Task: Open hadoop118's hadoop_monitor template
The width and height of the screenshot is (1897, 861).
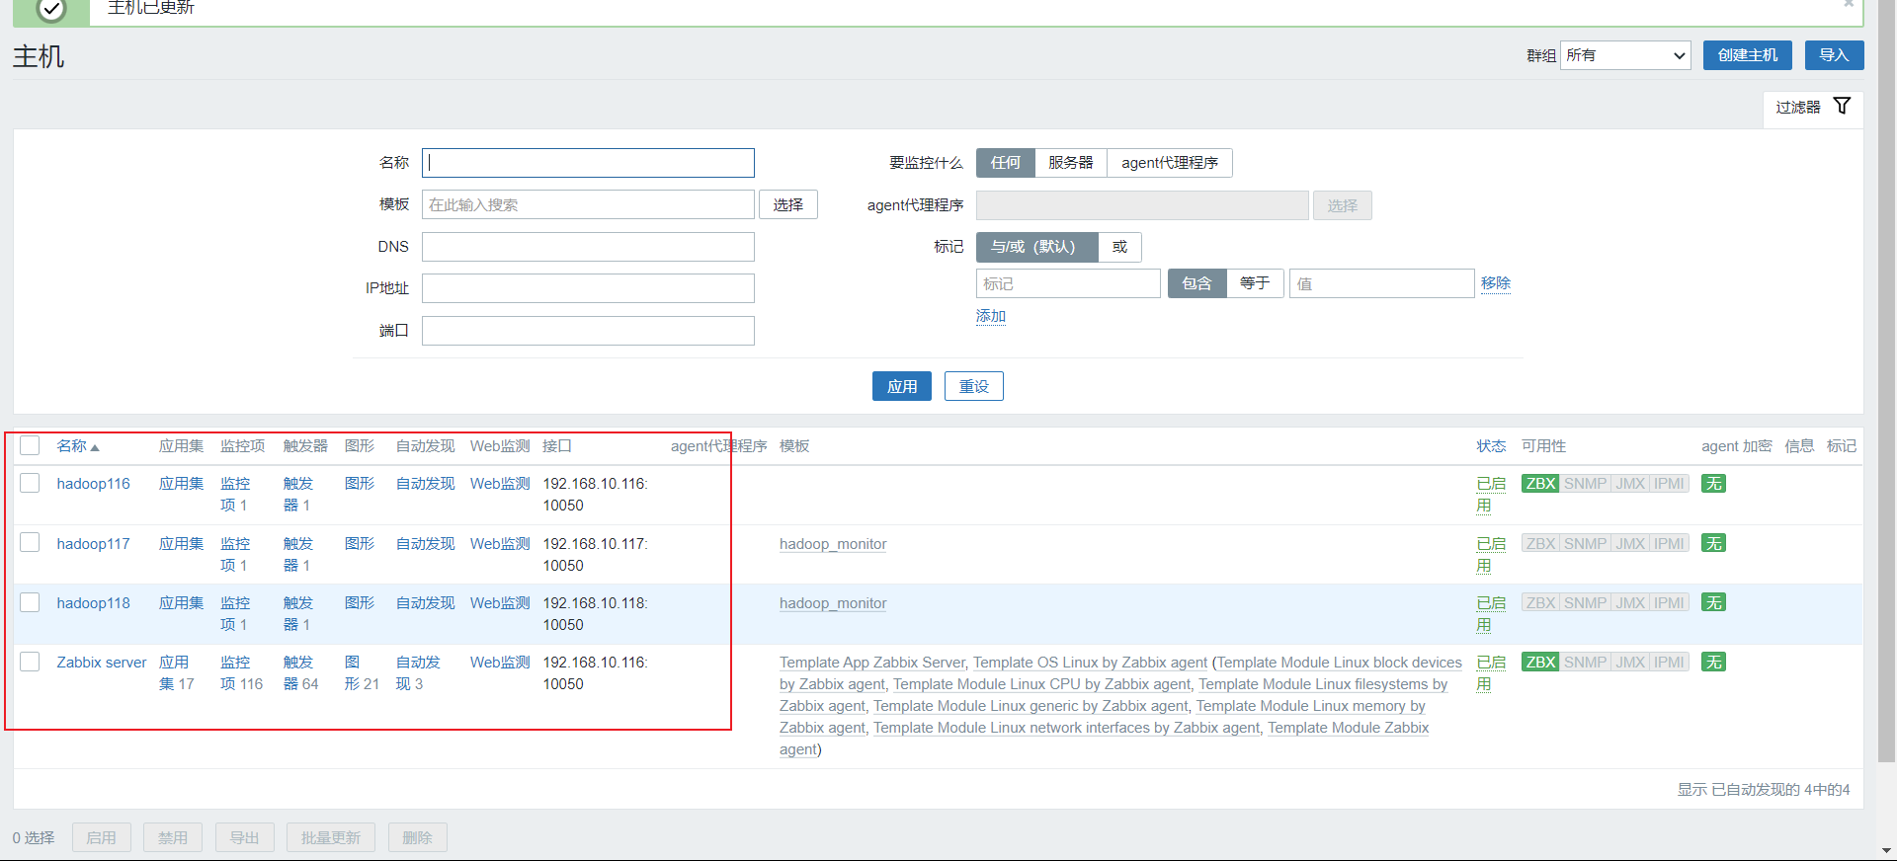Action: pos(833,603)
